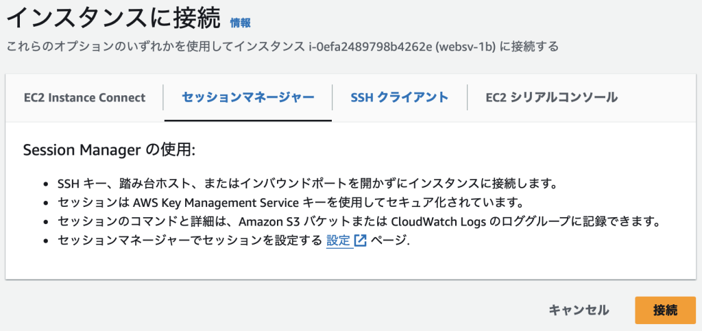Click the キャンセル button
Screen dimensions: 702x331
pyautogui.click(x=579, y=310)
